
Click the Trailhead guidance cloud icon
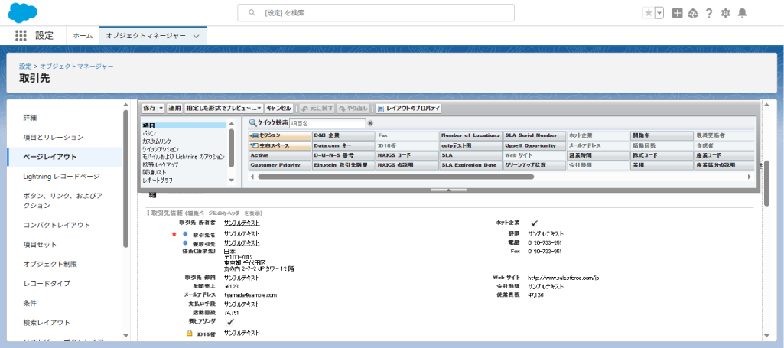[693, 14]
